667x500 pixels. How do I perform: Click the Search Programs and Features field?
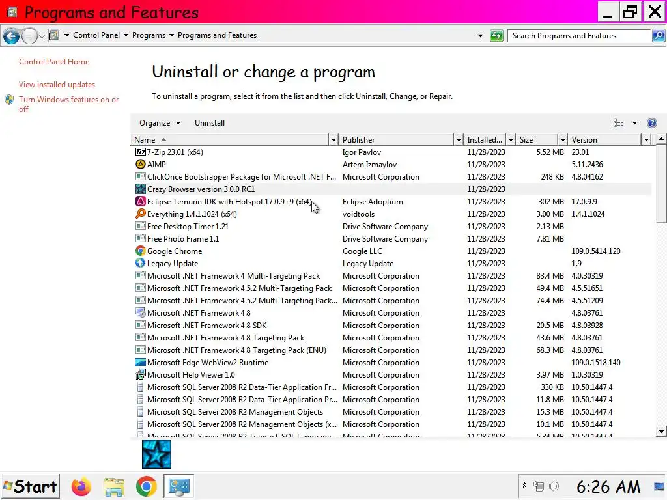(579, 36)
